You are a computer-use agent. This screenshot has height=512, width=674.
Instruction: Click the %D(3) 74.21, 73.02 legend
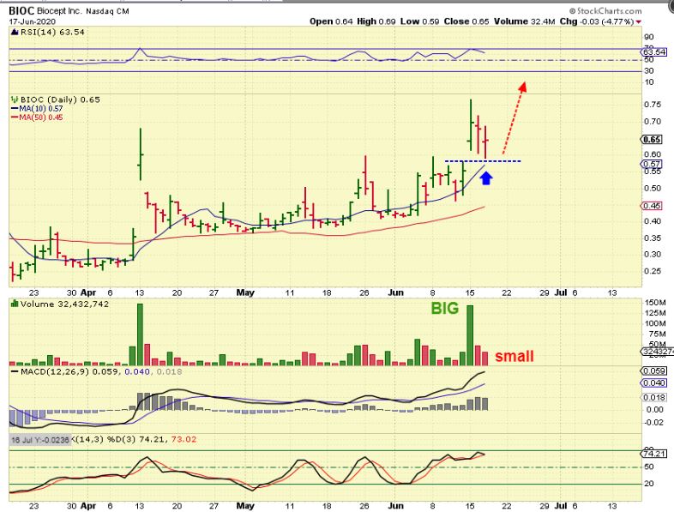click(151, 440)
